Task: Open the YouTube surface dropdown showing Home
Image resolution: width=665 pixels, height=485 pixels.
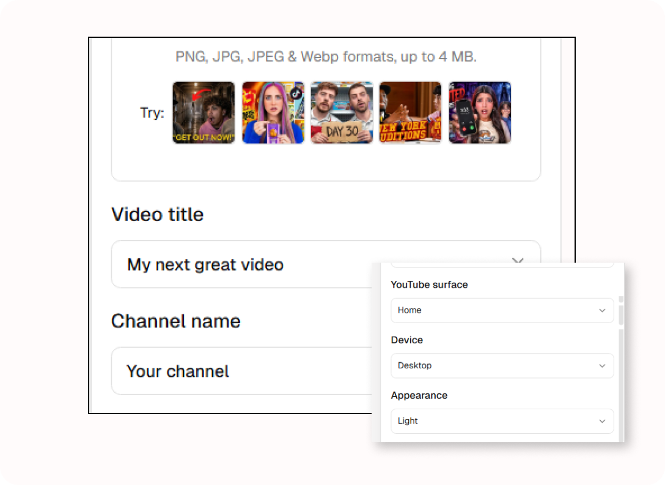Action: pos(502,310)
